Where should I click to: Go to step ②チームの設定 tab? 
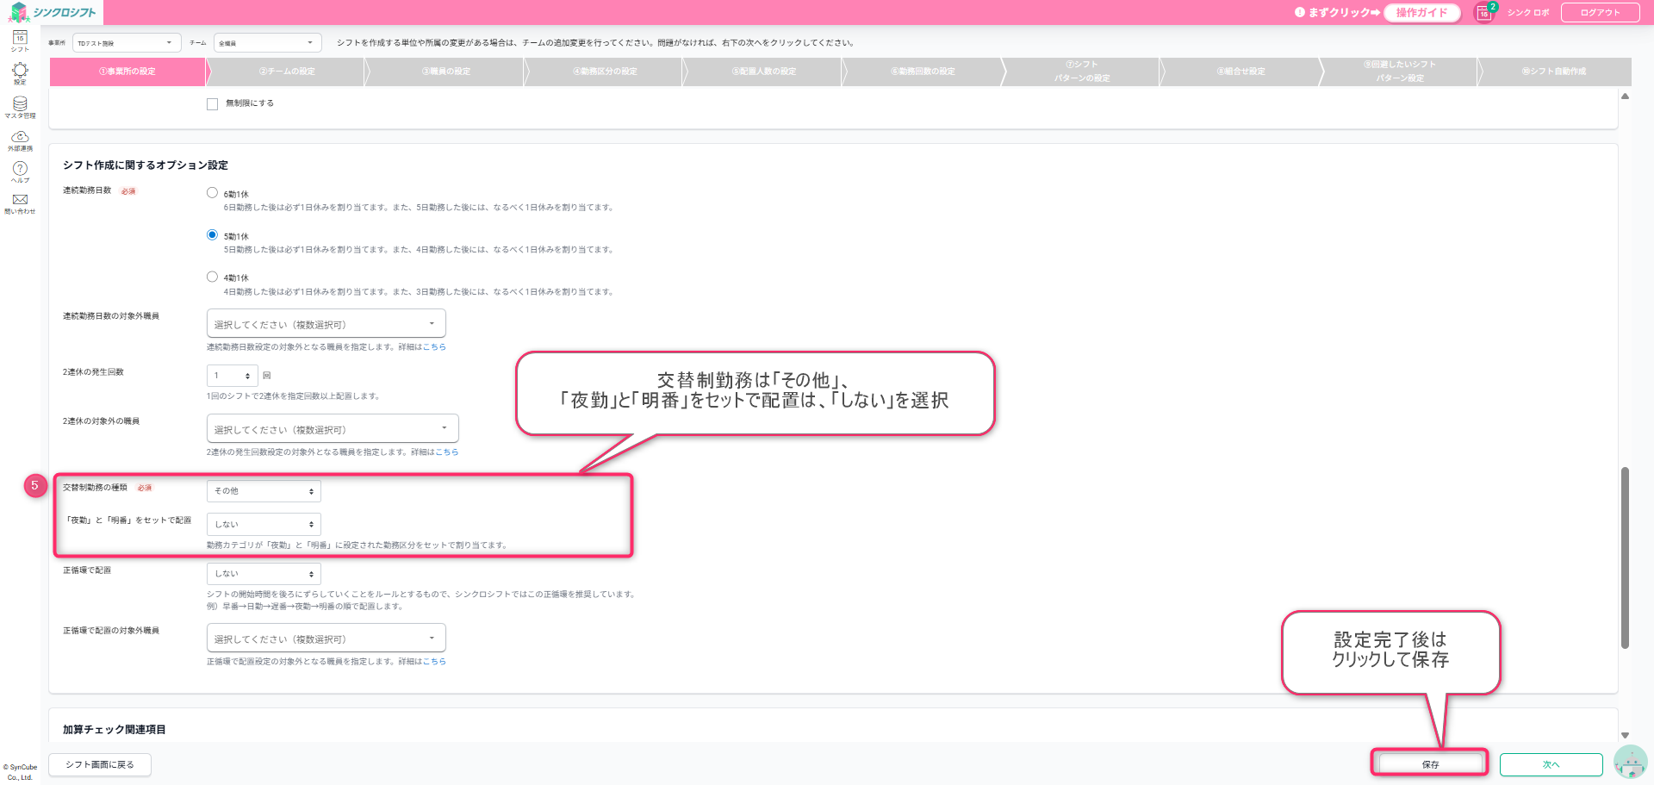pos(287,72)
